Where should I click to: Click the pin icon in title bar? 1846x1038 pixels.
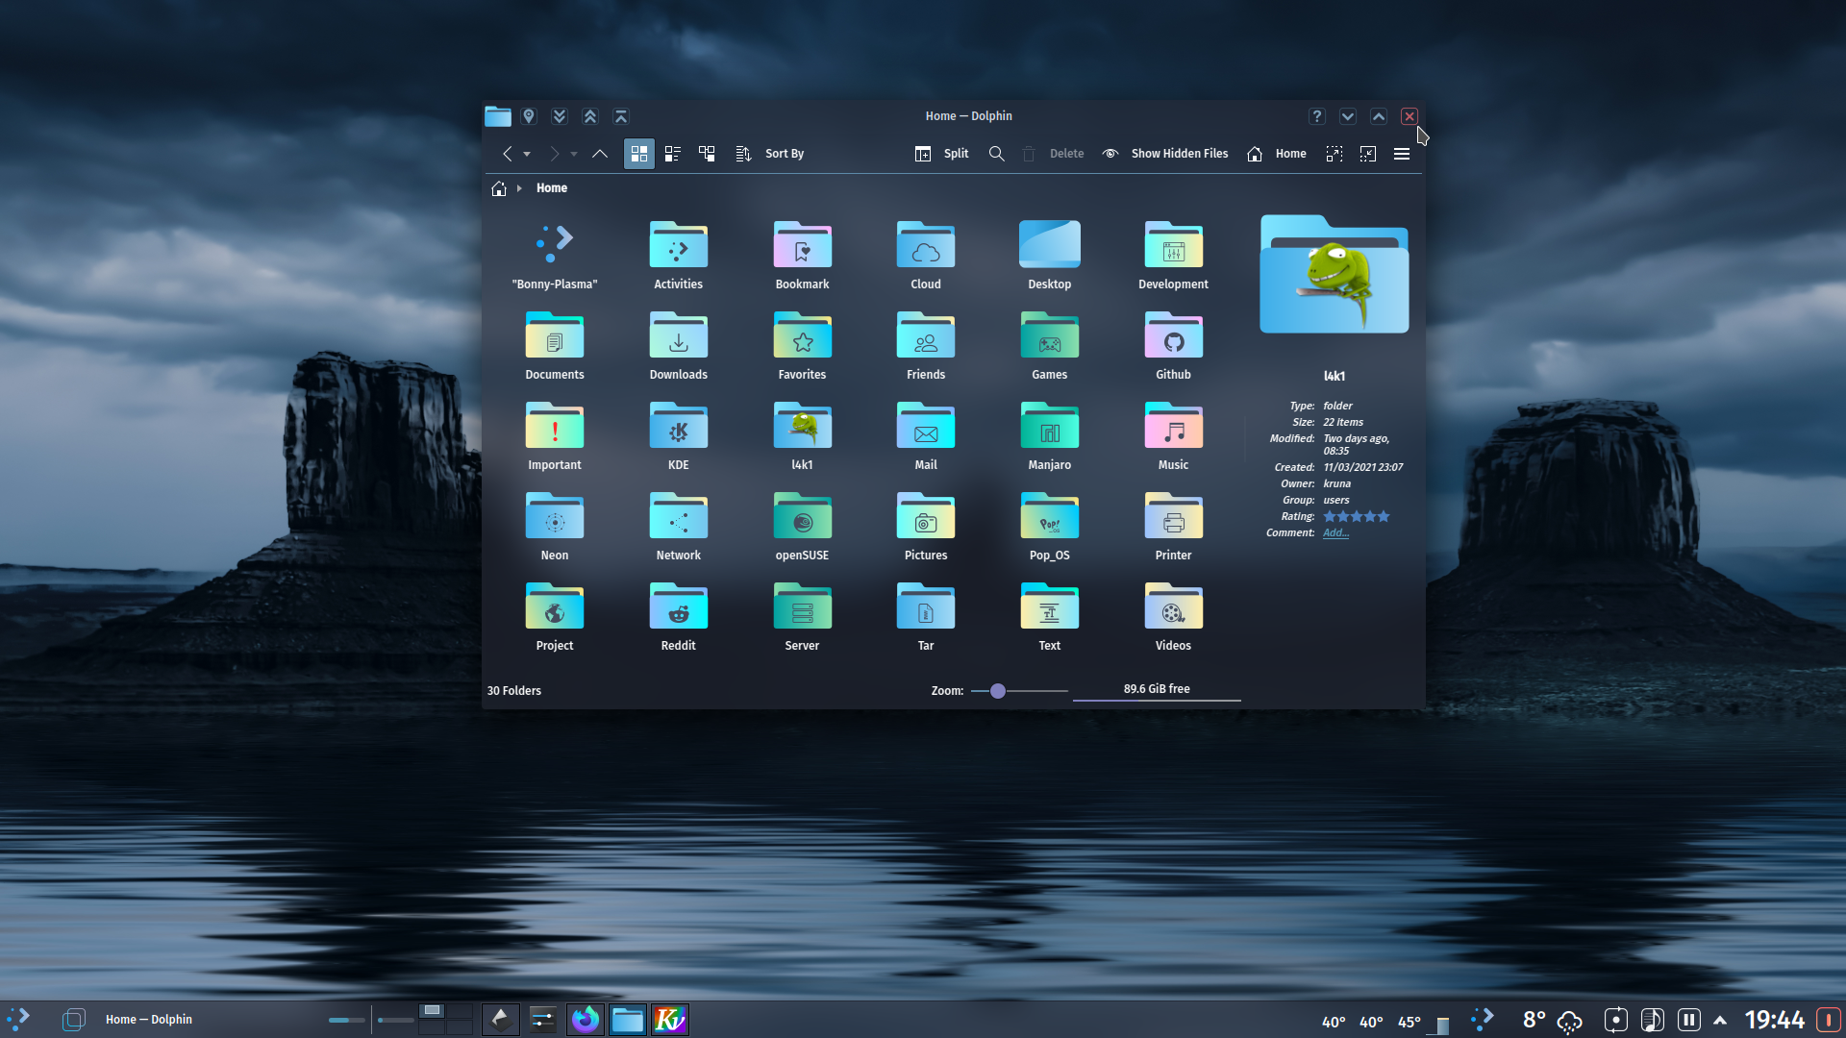tap(529, 116)
